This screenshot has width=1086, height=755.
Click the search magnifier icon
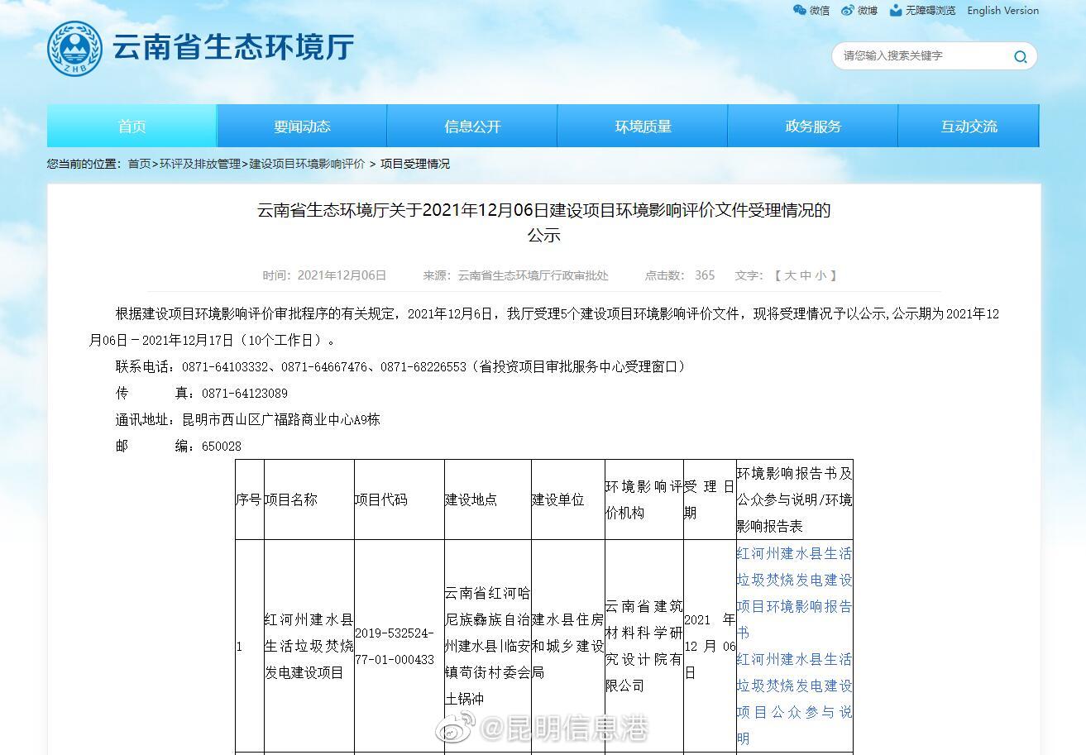pos(1021,56)
